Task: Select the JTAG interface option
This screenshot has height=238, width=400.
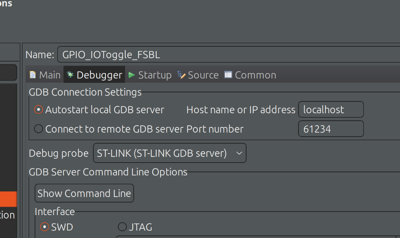Action: [x=122, y=227]
